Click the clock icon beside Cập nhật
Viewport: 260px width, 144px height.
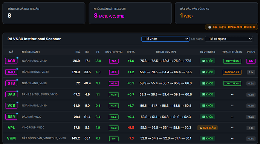pos(210,27)
